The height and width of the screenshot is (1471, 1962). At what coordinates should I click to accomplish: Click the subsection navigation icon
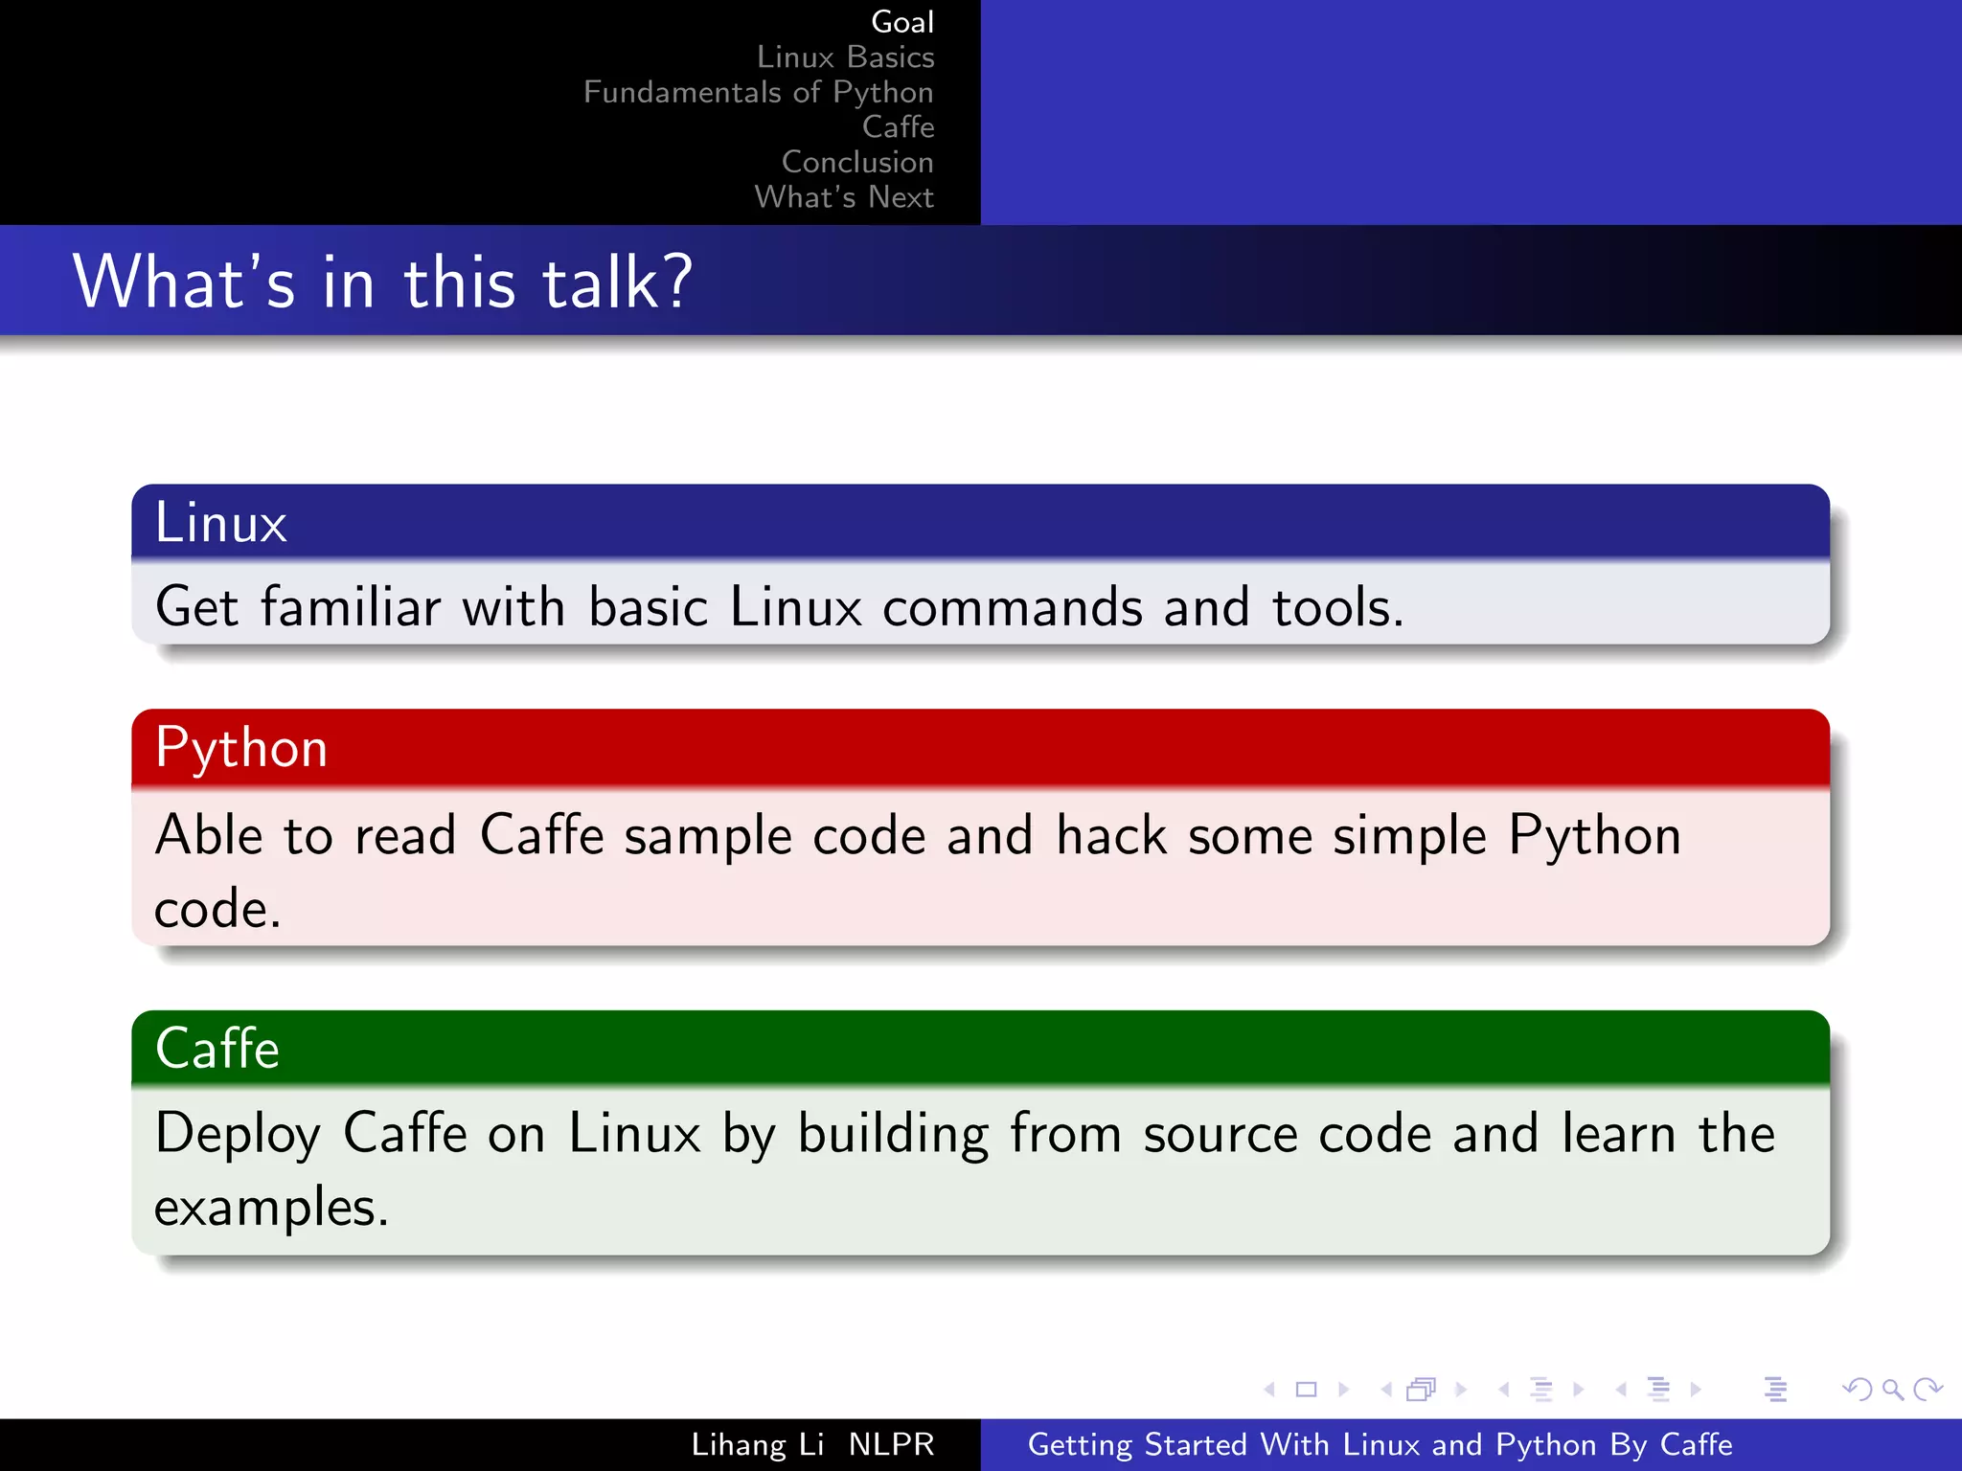pos(1541,1389)
